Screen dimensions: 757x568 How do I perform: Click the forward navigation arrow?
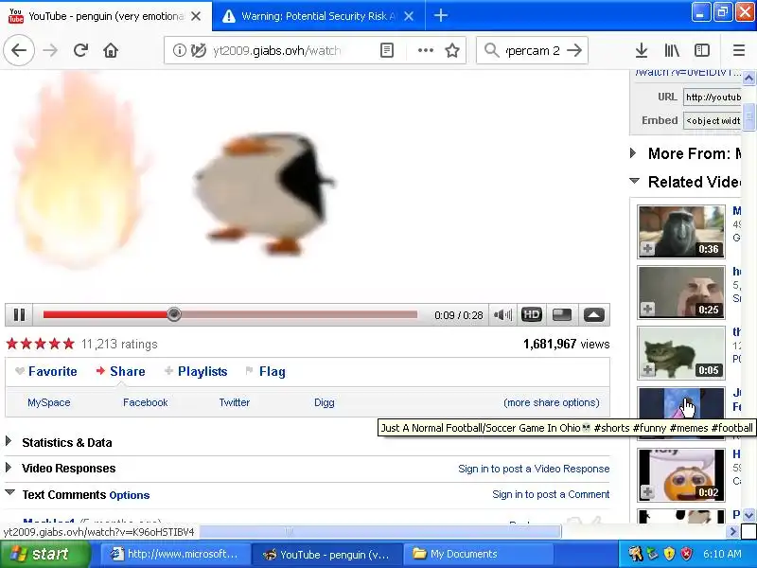[50, 50]
